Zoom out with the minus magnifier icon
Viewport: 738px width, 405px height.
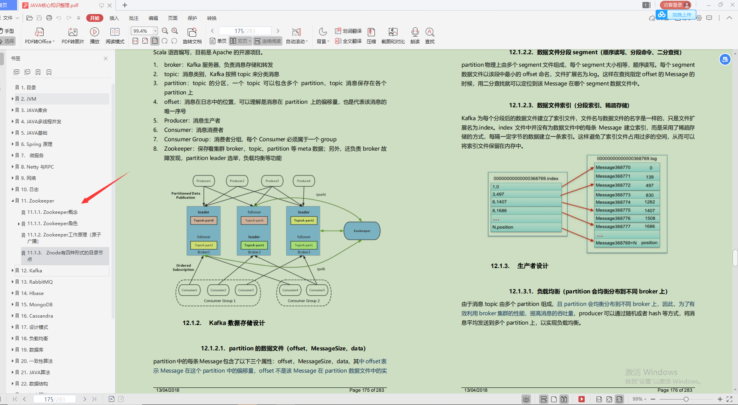[165, 31]
